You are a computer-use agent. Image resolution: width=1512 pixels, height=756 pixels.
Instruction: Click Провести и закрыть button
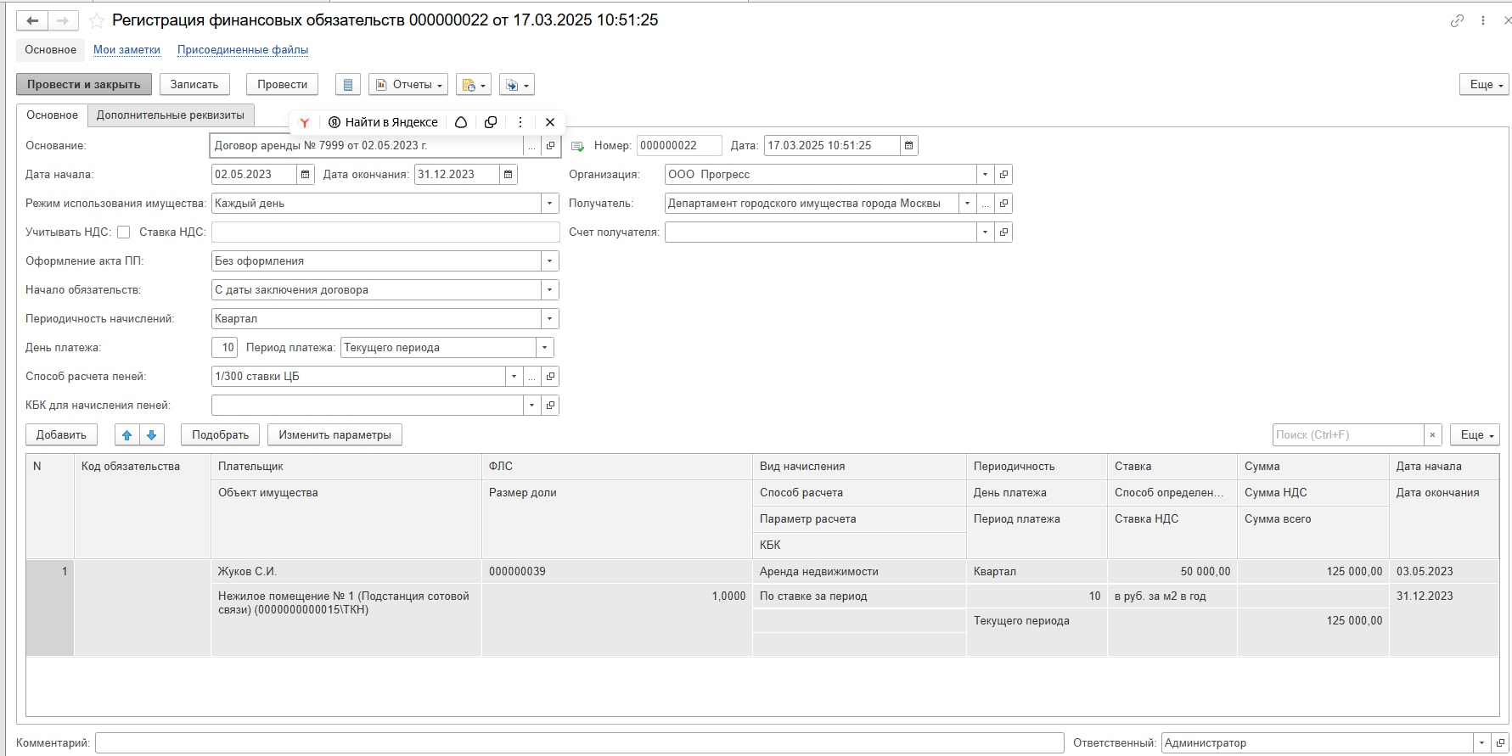[x=84, y=85]
